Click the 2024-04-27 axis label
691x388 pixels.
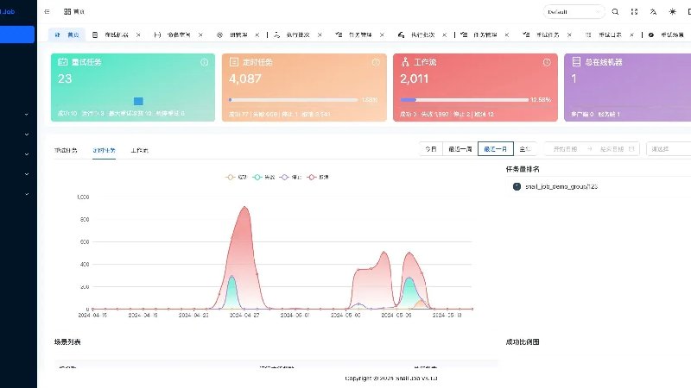[x=244, y=316]
